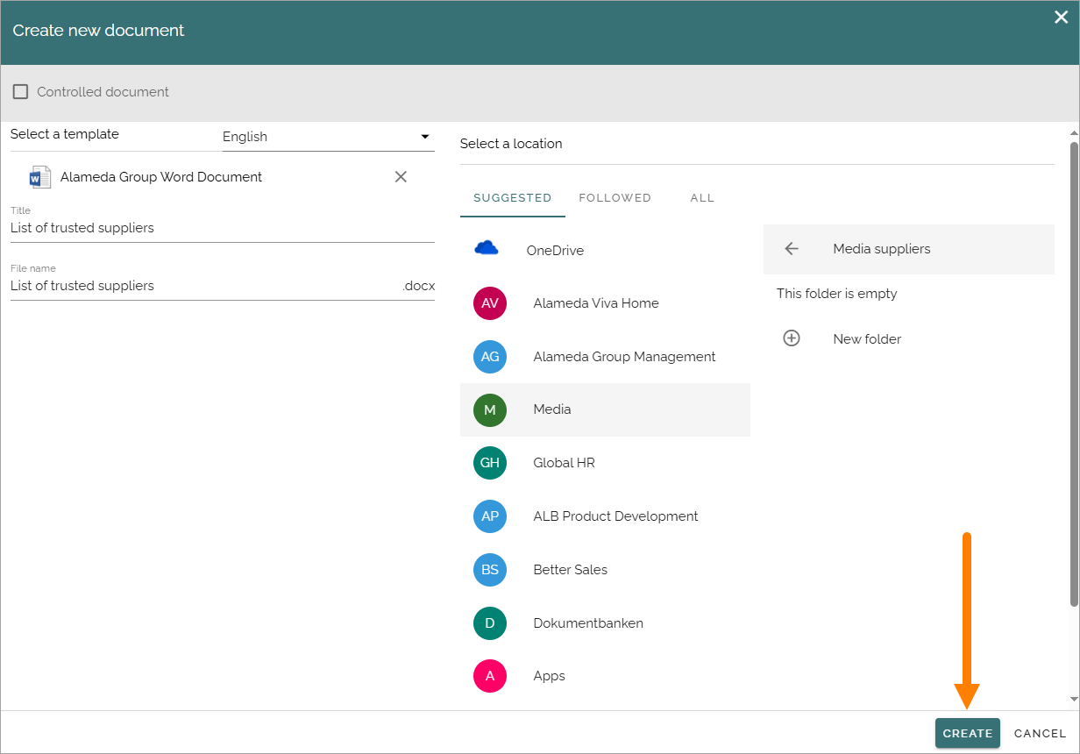The height and width of the screenshot is (754, 1080).
Task: Remove the selected Alameda Group Word template
Action: (x=401, y=177)
